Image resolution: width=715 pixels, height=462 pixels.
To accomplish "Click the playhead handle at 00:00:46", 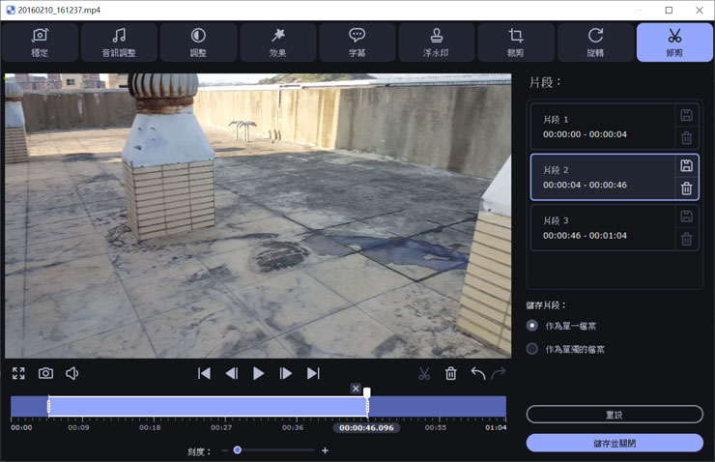I will (x=367, y=392).
